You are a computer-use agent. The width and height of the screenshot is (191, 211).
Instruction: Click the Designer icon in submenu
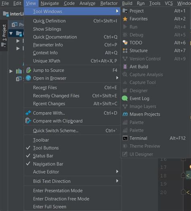point(125,91)
